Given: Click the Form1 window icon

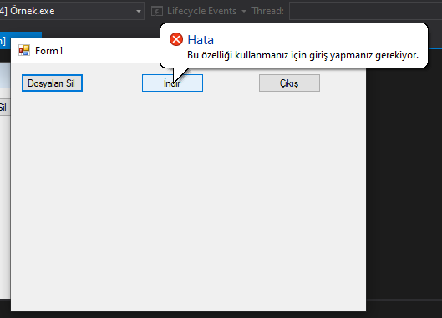Looking at the screenshot, I should (x=24, y=50).
